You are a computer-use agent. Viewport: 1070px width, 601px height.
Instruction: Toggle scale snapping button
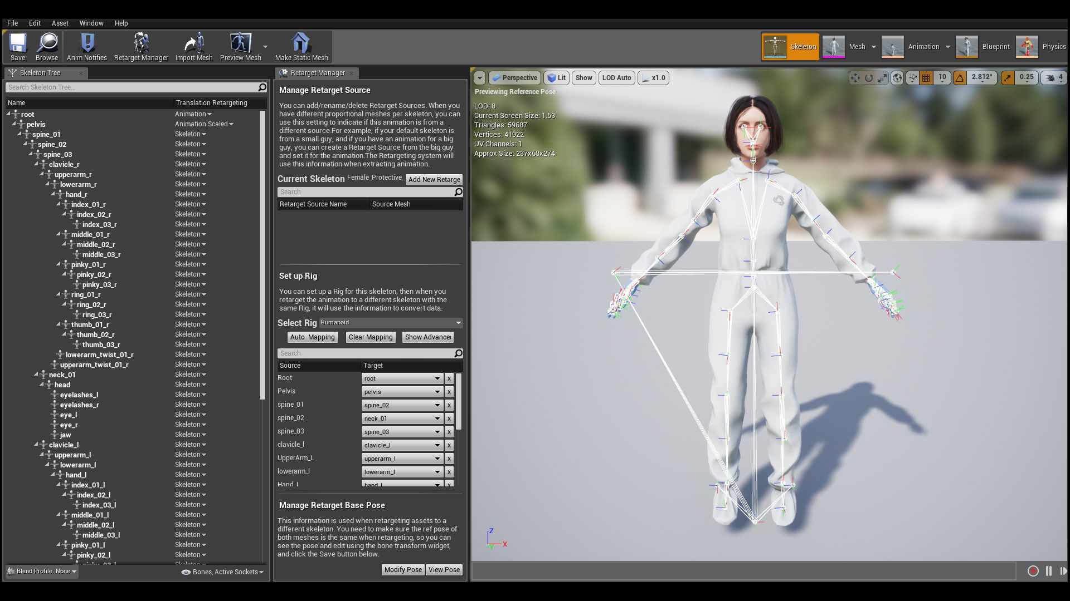[x=1008, y=78]
